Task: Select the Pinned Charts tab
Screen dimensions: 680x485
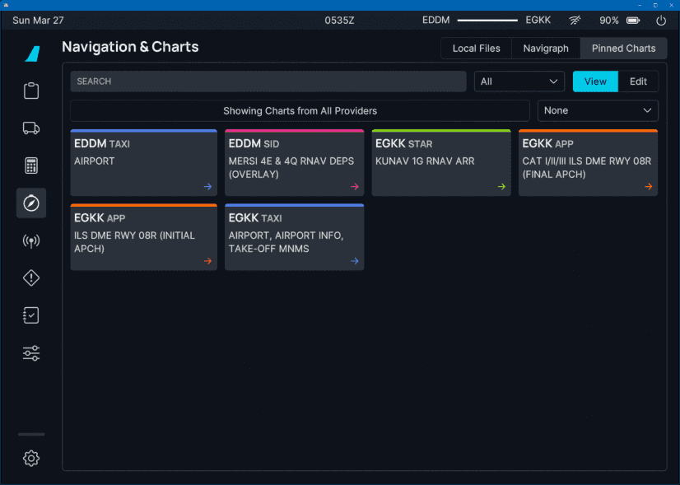Action: 623,49
